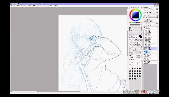Toggle visibility of the layer folder
The width and height of the screenshot is (169, 97).
(144, 28)
